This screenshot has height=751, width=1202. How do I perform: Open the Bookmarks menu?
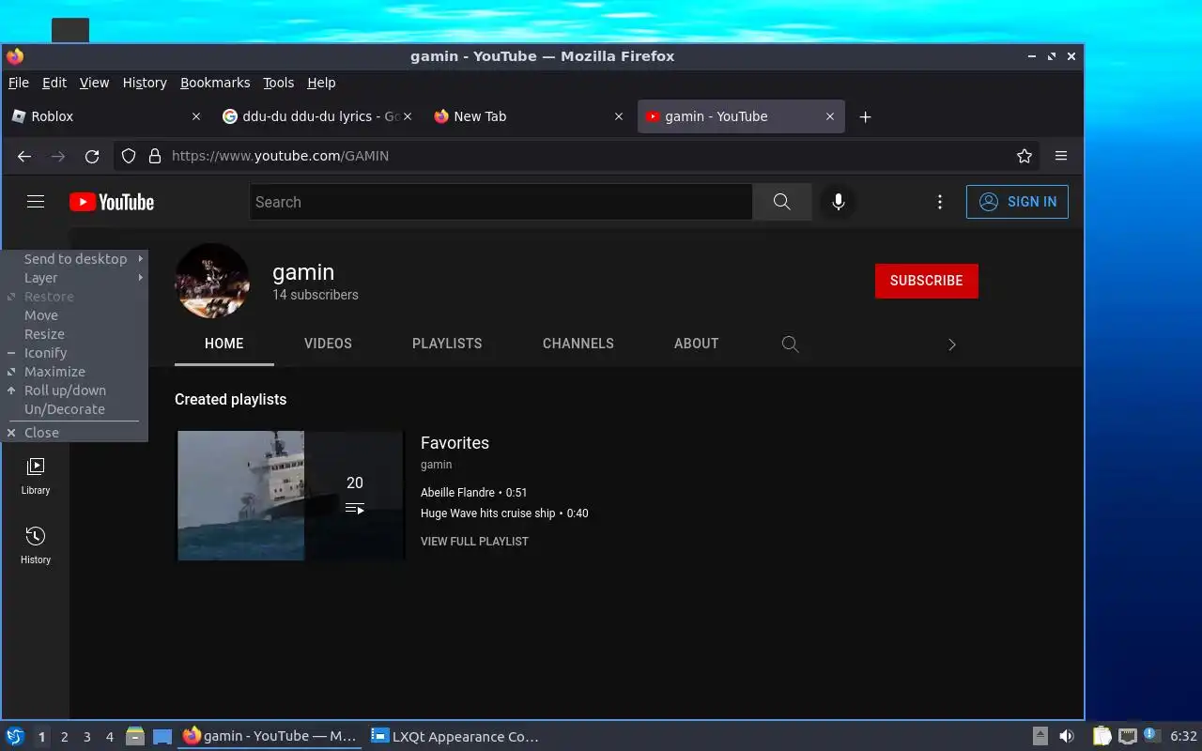point(215,83)
